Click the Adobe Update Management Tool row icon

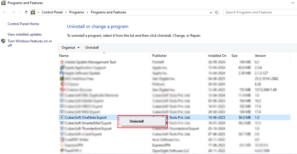(x=62, y=62)
